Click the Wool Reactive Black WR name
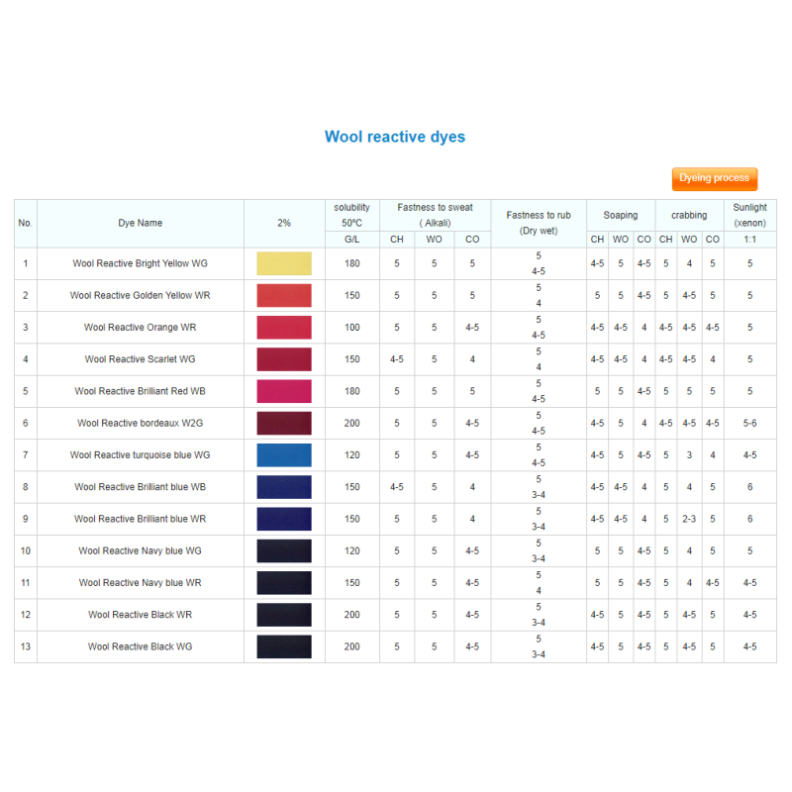The height and width of the screenshot is (792, 792). click(140, 615)
